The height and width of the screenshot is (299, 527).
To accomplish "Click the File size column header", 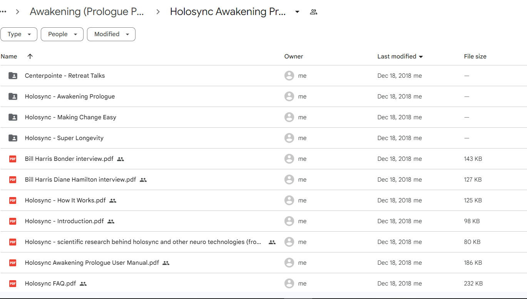I will point(475,57).
